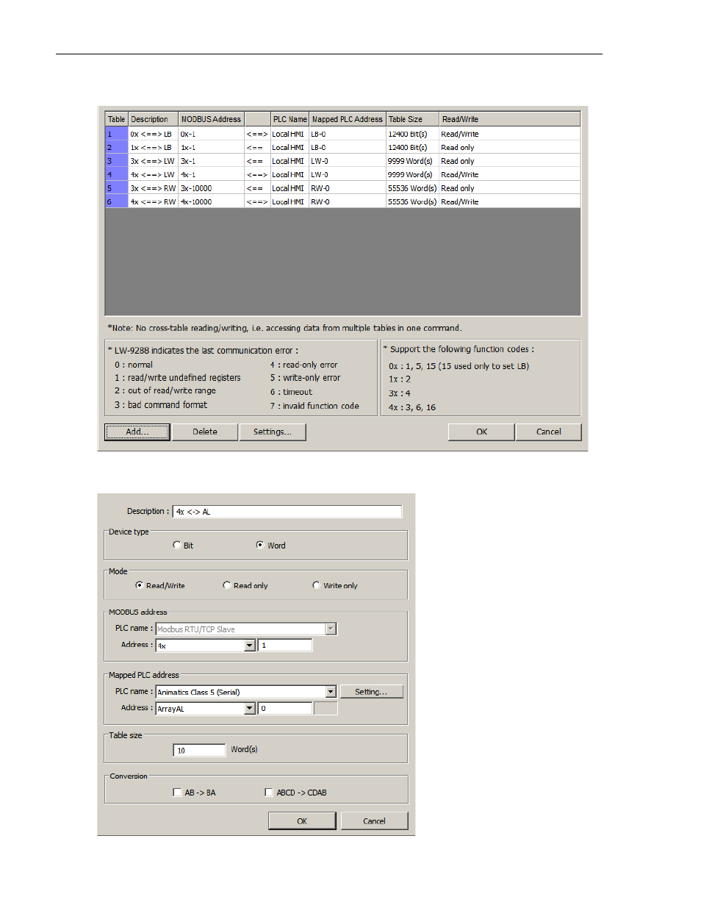The image size is (701, 908).
Task: Click the RW-0 mapped address in row 6
Action: point(347,201)
